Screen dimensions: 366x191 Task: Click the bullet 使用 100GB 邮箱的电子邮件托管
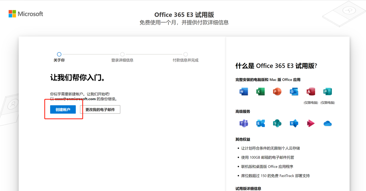point(267,157)
